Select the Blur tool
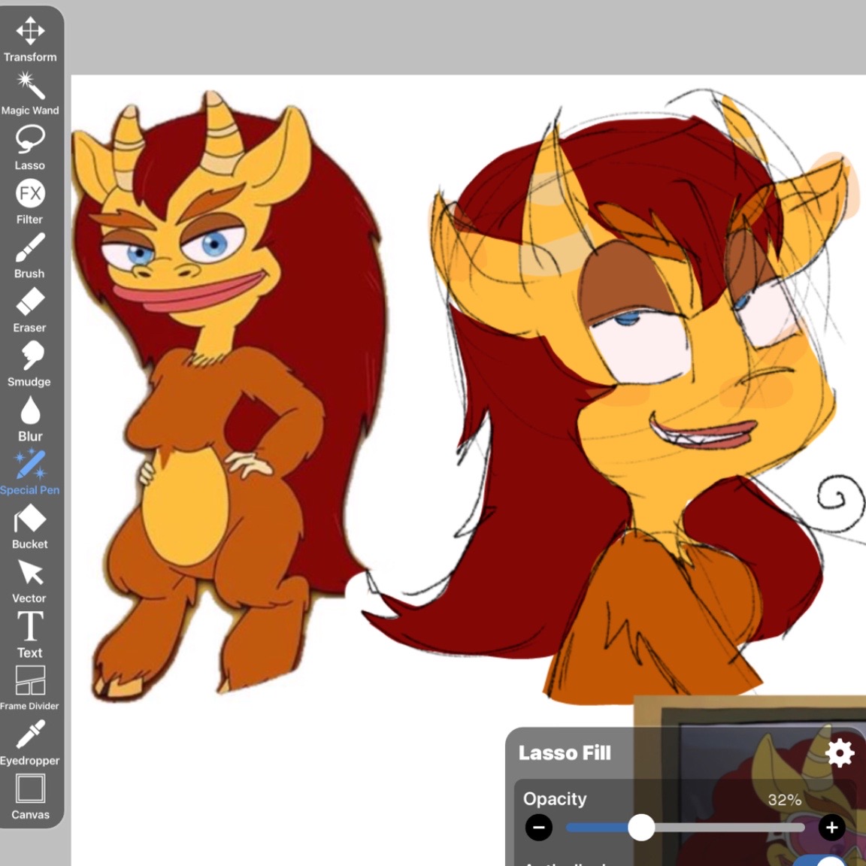This screenshot has width=866, height=866. point(30,419)
